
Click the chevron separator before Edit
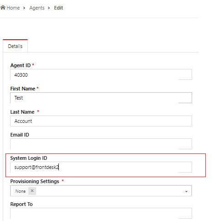(49, 8)
